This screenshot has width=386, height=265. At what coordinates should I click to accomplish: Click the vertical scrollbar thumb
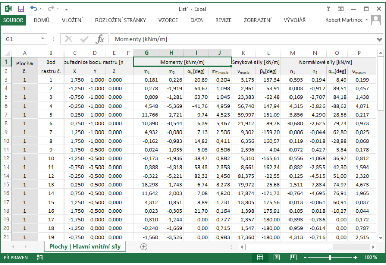[381, 83]
